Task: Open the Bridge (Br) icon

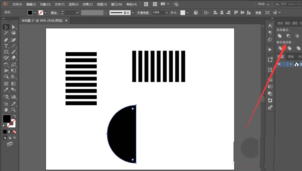Action: pyautogui.click(x=146, y=4)
